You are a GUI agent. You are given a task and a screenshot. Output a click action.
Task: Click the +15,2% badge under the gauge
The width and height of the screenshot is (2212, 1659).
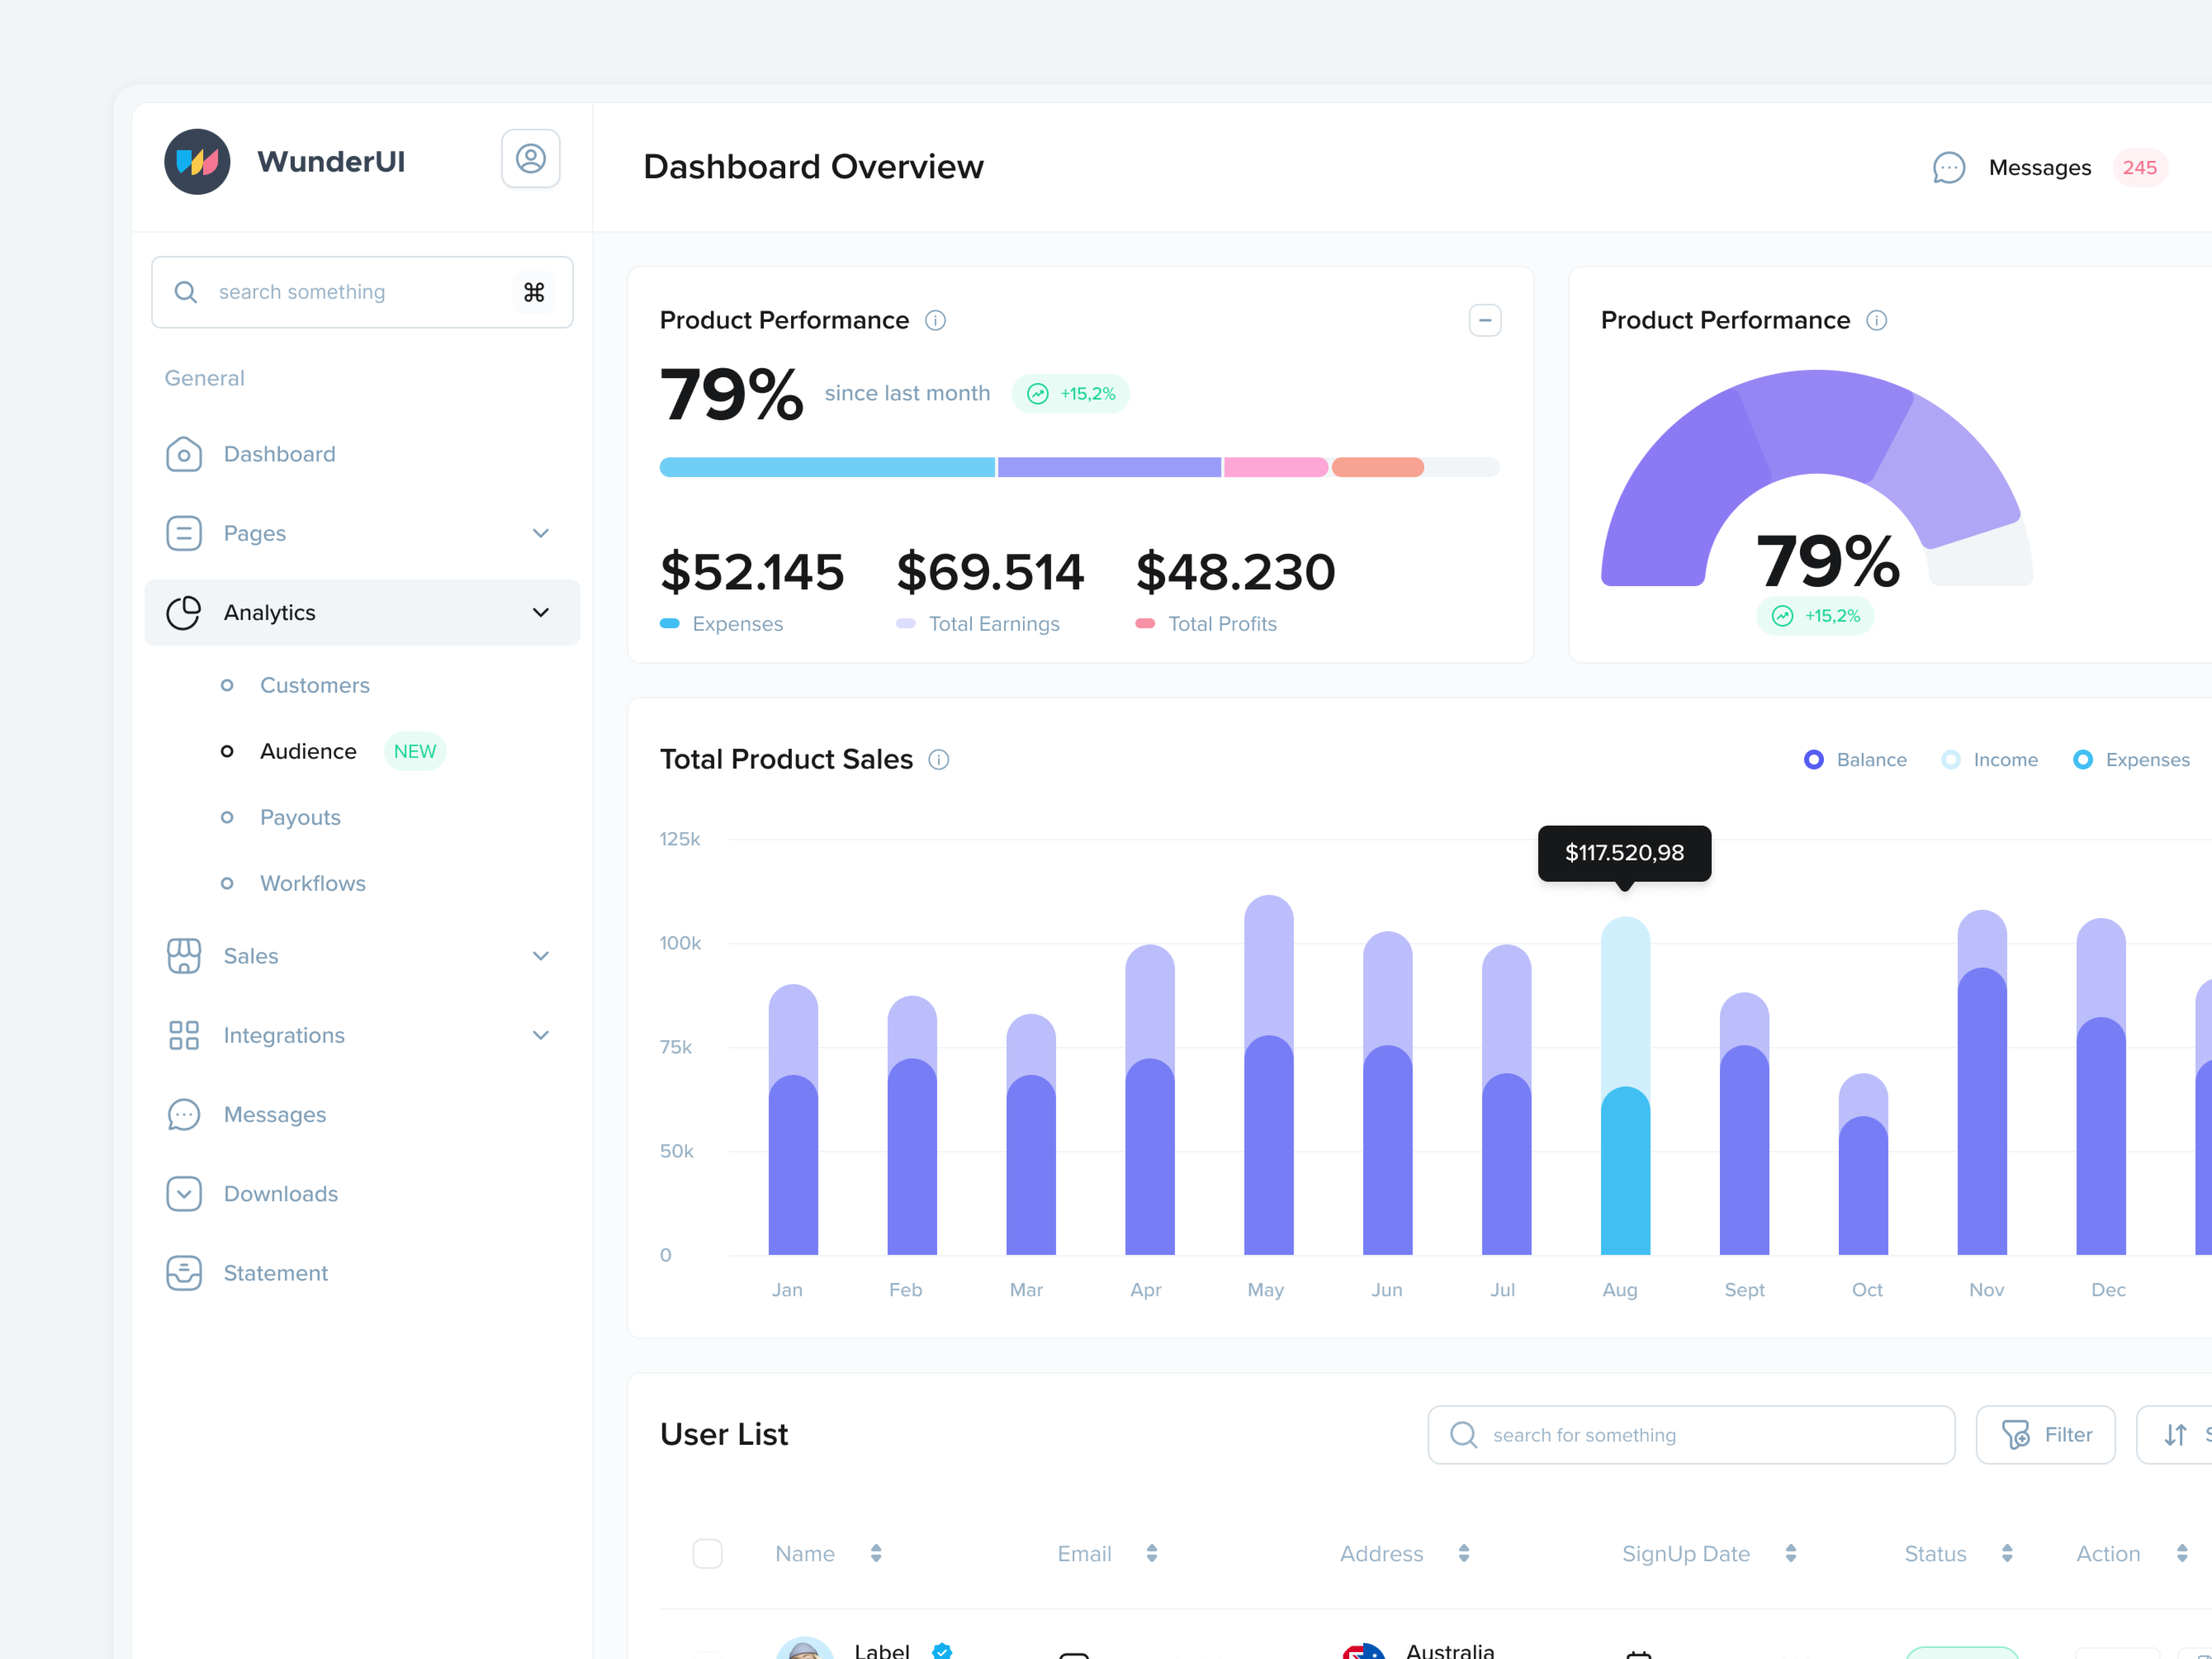pyautogui.click(x=1815, y=616)
